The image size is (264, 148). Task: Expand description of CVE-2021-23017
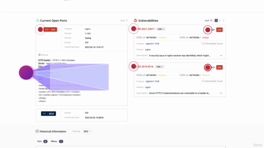(221, 55)
